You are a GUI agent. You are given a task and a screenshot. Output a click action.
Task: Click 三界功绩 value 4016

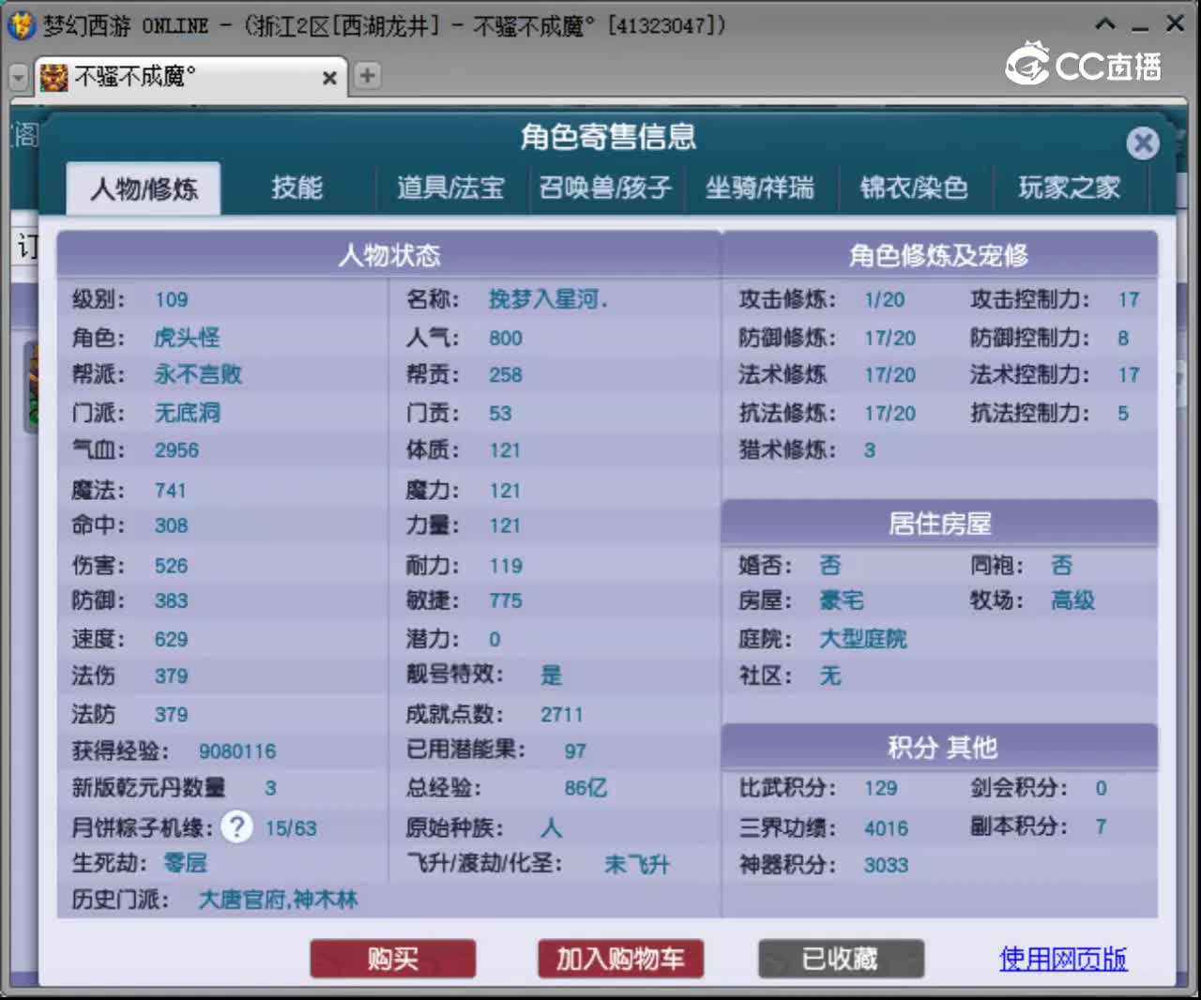(886, 828)
